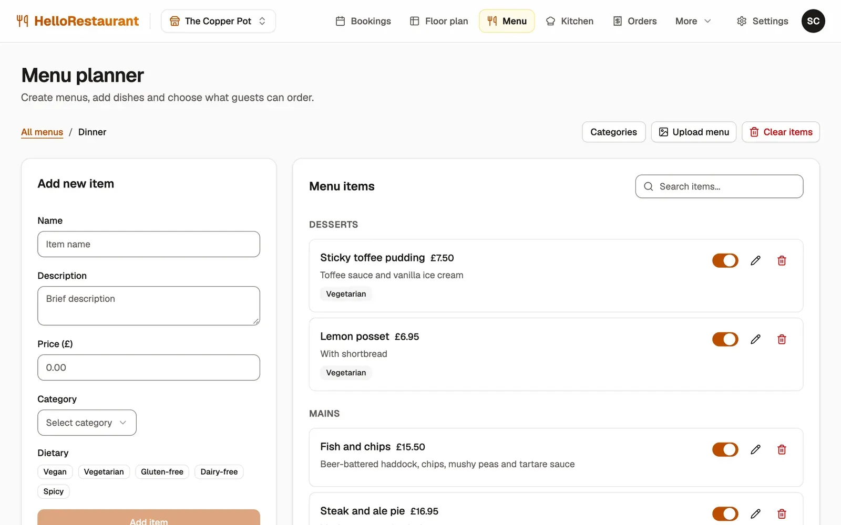This screenshot has width=841, height=525.
Task: Click the Clear items button
Action: [x=781, y=132]
